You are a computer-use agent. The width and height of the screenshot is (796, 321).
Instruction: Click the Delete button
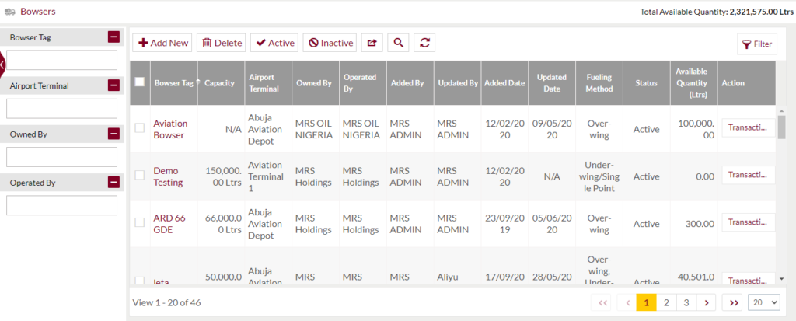[x=222, y=44]
